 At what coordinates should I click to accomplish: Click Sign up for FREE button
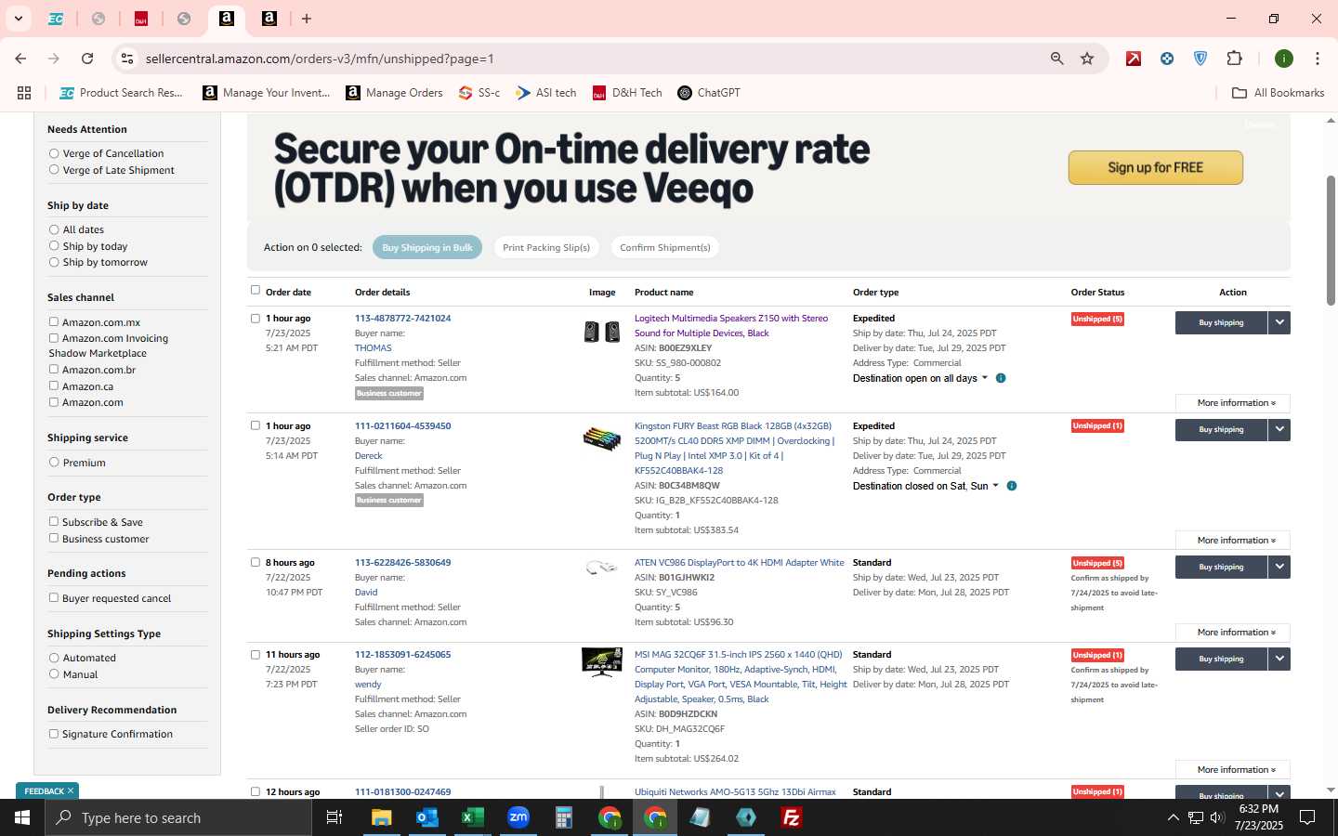coord(1155,168)
